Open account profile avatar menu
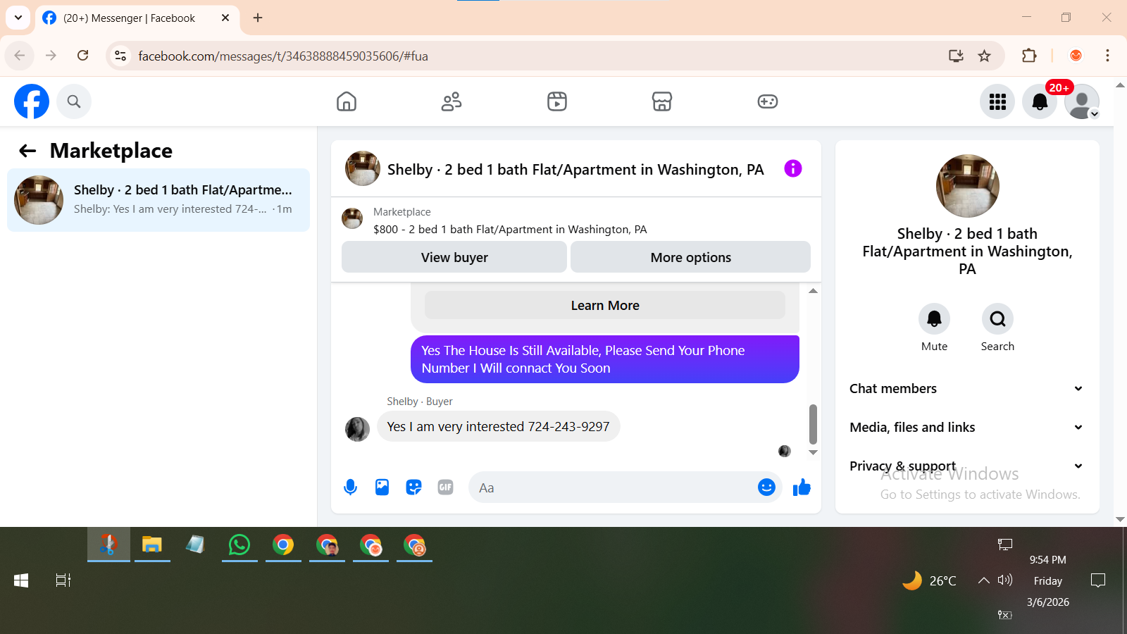Screen dimensions: 1127x634 coord(1082,102)
